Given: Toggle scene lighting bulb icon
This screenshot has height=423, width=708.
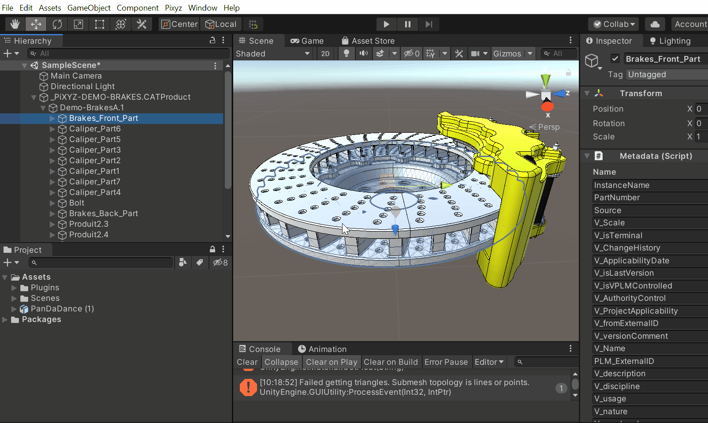Looking at the screenshot, I should (347, 53).
